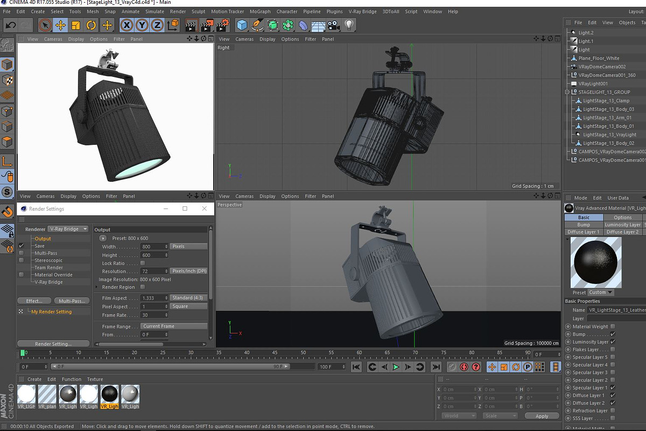This screenshot has width=646, height=431.
Task: Click the Bend deformer icon
Action: (304, 25)
